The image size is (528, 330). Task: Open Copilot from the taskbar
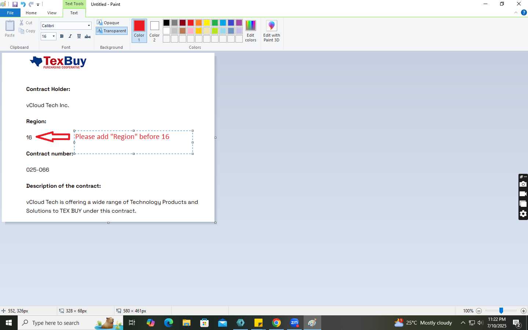pos(151,323)
